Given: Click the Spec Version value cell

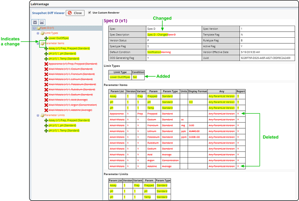Looking at the screenshot, I should tap(267, 29).
